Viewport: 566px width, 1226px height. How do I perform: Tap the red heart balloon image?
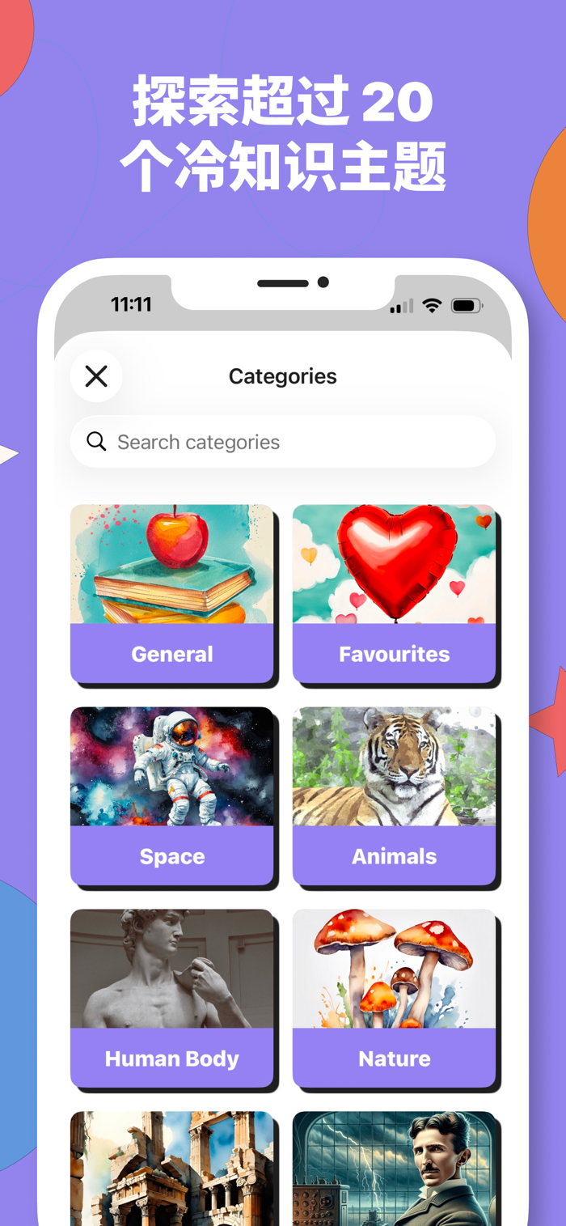pos(394,564)
